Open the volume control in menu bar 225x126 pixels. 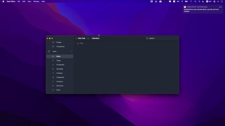(x=178, y=1)
